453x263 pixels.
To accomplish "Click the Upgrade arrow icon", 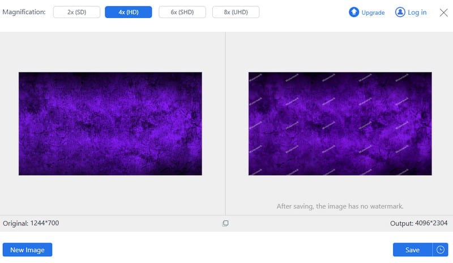I will point(353,12).
